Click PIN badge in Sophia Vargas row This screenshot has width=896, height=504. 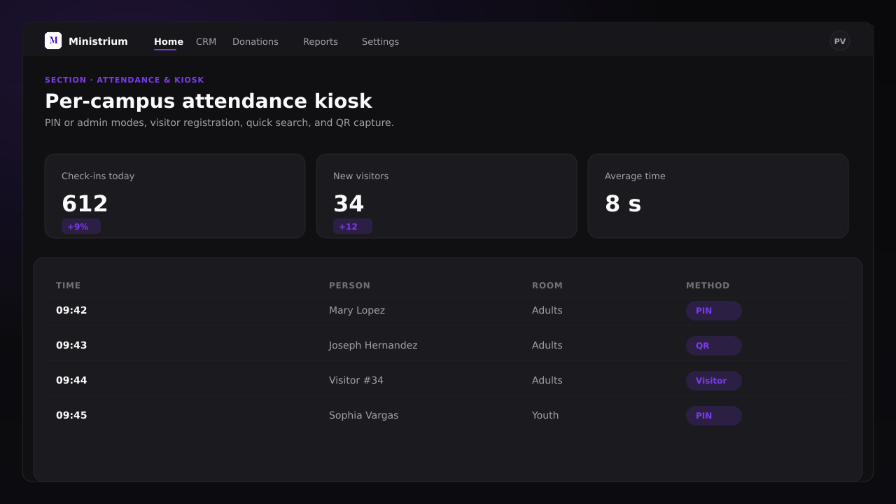(x=714, y=416)
